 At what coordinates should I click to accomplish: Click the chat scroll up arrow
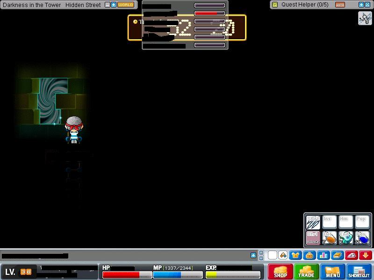(x=261, y=253)
